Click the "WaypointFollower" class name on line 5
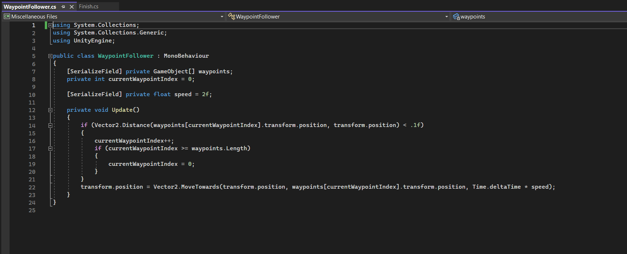This screenshot has height=254, width=627. click(126, 56)
